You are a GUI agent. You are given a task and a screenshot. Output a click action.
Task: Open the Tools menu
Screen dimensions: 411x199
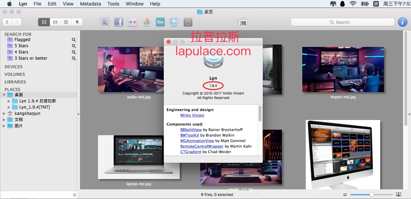[113, 4]
